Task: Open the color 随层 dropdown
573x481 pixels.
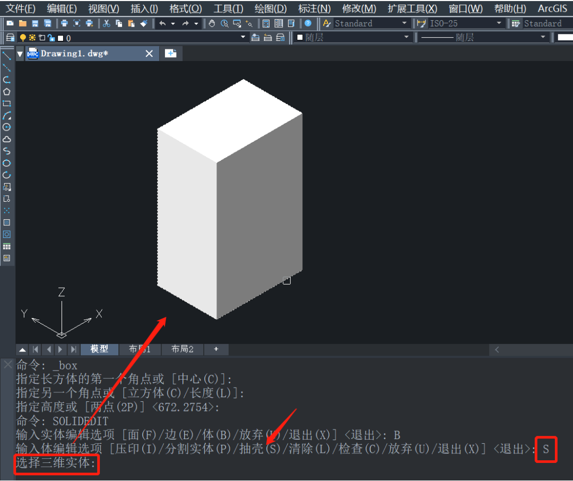Action: [x=406, y=37]
